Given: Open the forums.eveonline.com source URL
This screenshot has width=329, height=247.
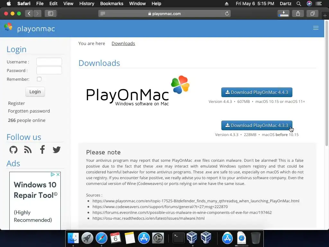Looking at the screenshot, I should pos(182,213).
